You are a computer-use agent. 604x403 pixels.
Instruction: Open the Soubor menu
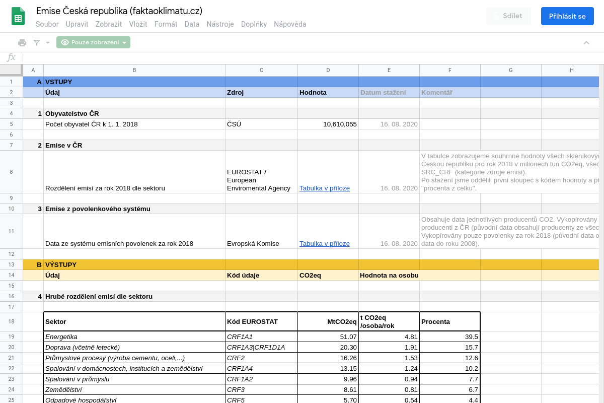47,24
